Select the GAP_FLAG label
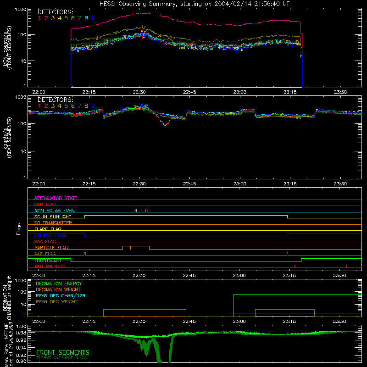Screen dimensions: 367x367 [x=45, y=204]
